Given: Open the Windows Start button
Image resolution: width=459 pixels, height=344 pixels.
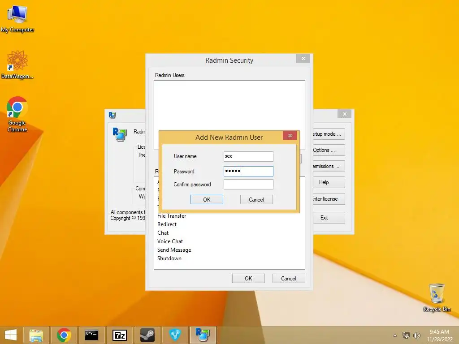Looking at the screenshot, I should pyautogui.click(x=11, y=335).
